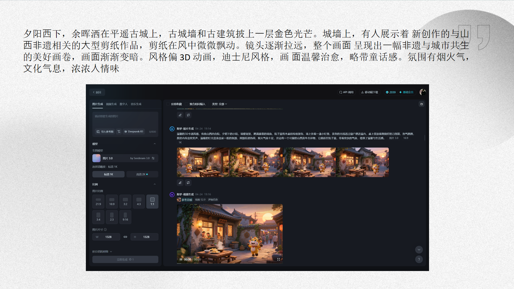514x289 pixels.
Task: Click the 基础会员 membership link
Action: tap(406, 92)
